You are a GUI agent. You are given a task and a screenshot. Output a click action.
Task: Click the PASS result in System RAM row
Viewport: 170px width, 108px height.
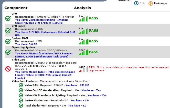pyautogui.click(x=93, y=41)
